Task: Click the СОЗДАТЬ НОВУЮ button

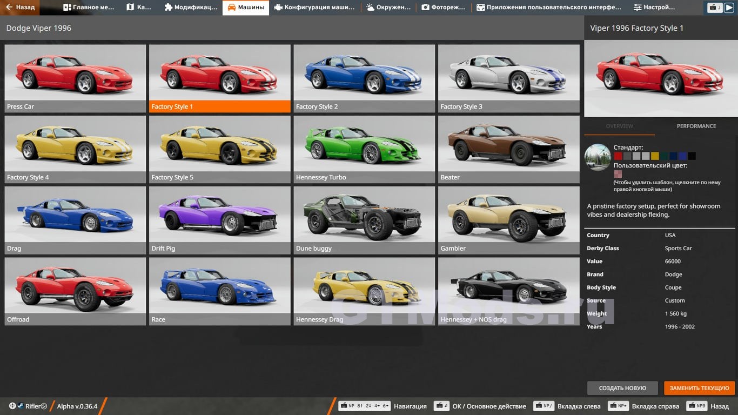Action: [622, 388]
